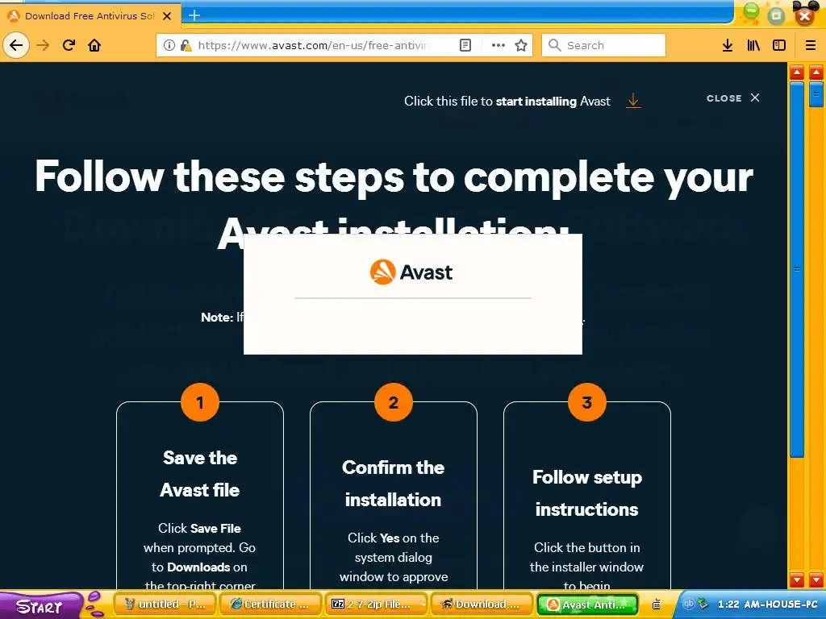Click the padlock connection security icon
The image size is (826, 619).
(x=186, y=45)
